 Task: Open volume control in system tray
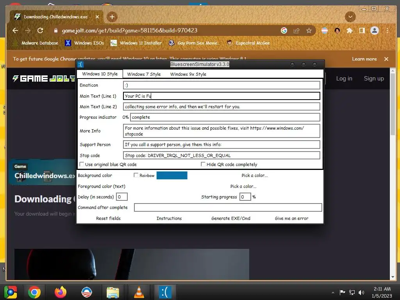[361, 292]
